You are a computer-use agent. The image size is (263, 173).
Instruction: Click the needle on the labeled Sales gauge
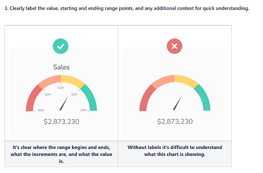click(x=64, y=104)
